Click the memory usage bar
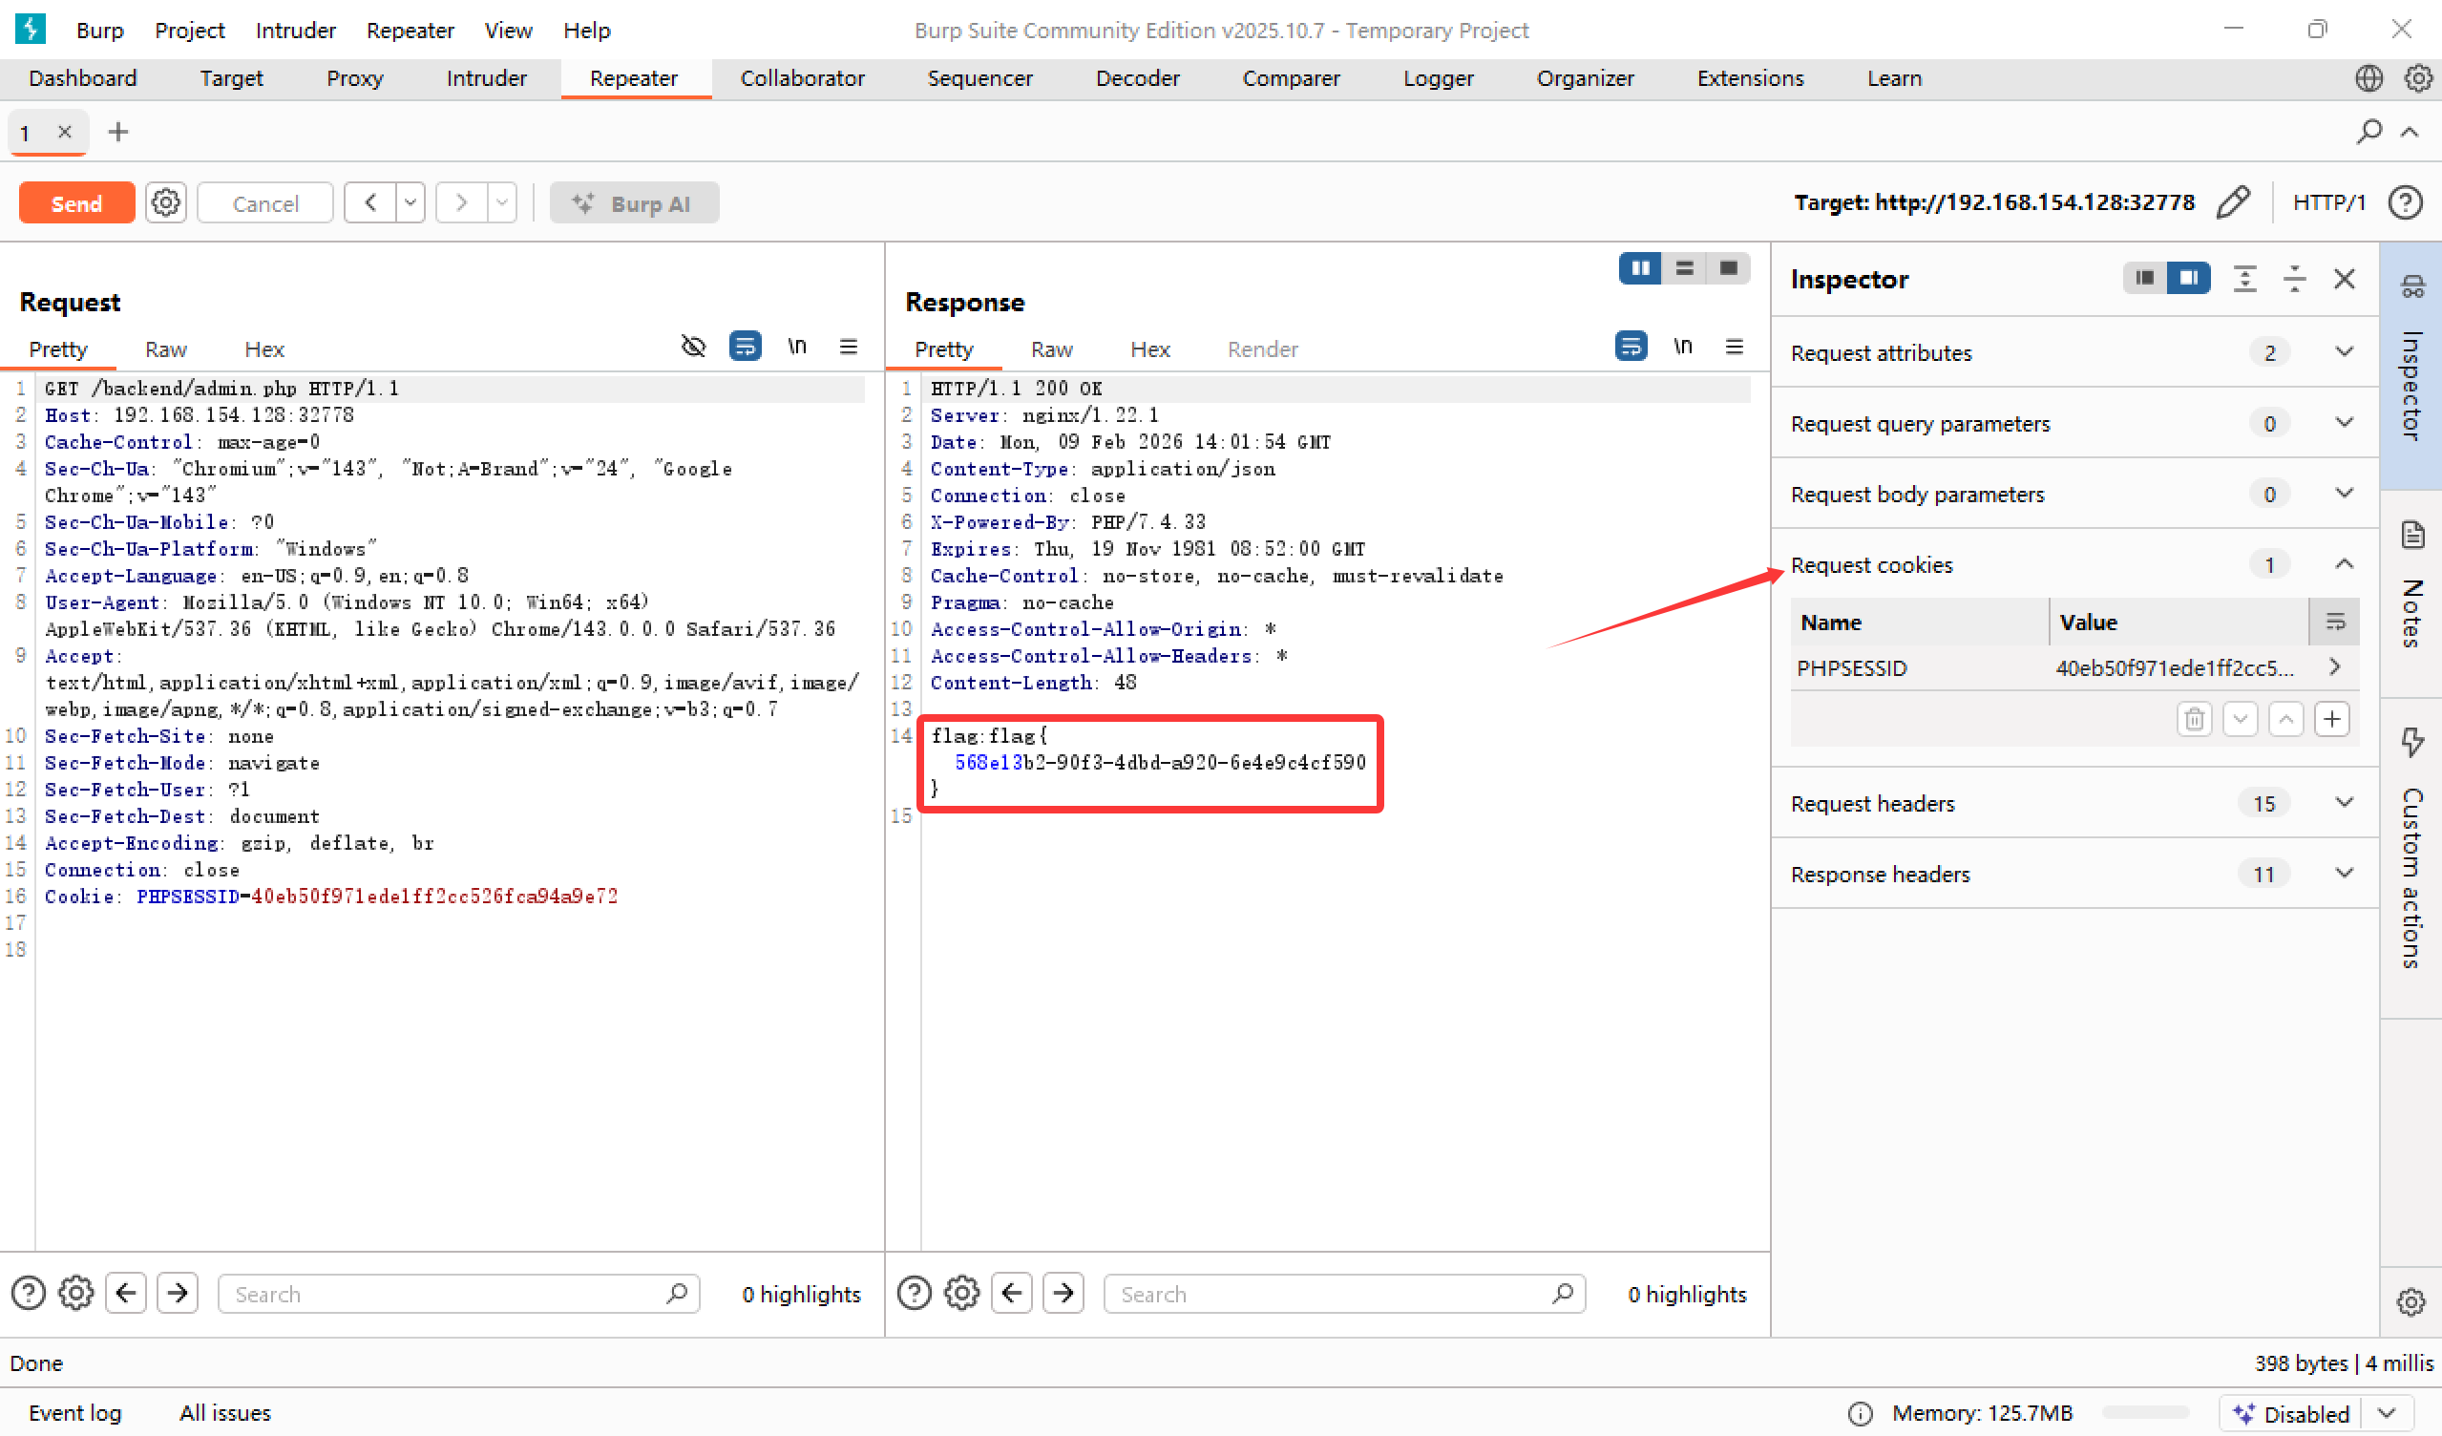The image size is (2442, 1436). click(x=2144, y=1413)
